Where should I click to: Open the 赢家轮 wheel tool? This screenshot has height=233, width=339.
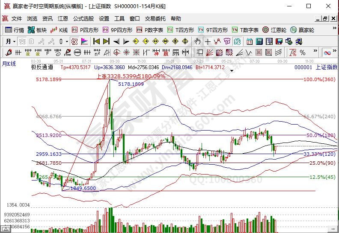302,30
